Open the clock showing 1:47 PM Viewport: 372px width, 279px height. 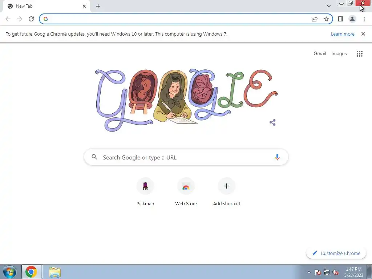tap(353, 272)
